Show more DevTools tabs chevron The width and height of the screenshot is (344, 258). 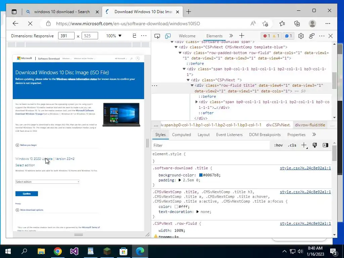[x=231, y=36]
